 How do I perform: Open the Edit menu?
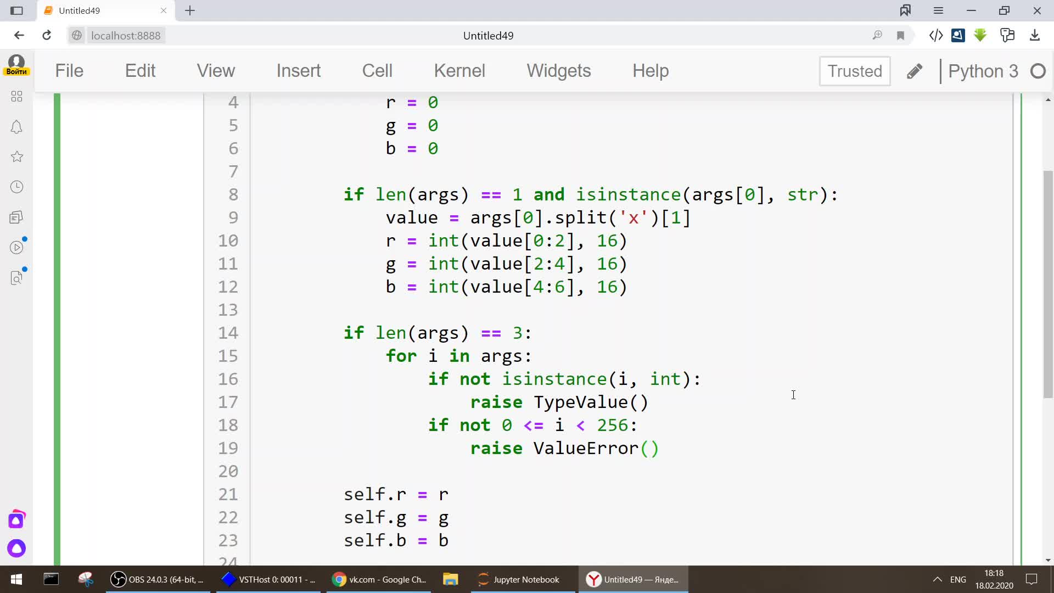point(140,71)
